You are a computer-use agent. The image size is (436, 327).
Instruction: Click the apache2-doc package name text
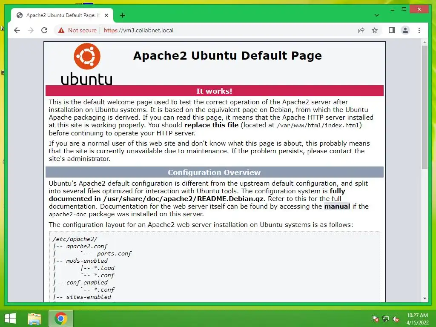68,215
